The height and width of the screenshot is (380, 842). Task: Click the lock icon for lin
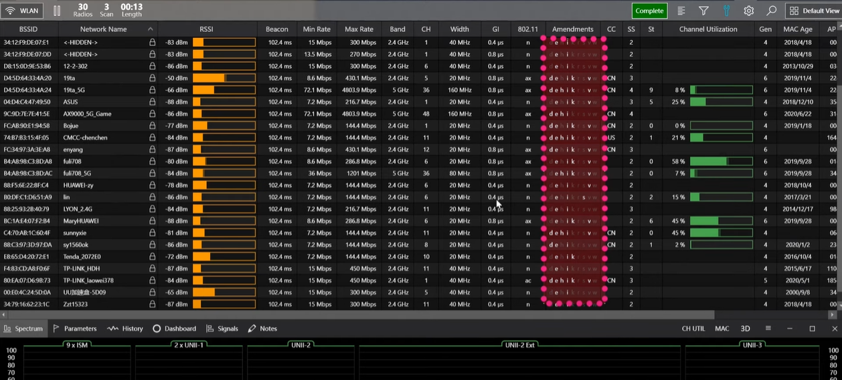(153, 198)
